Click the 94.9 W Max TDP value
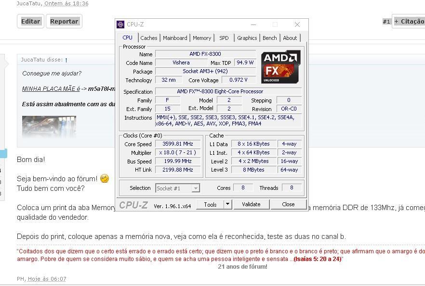425x286 pixels. (x=245, y=62)
